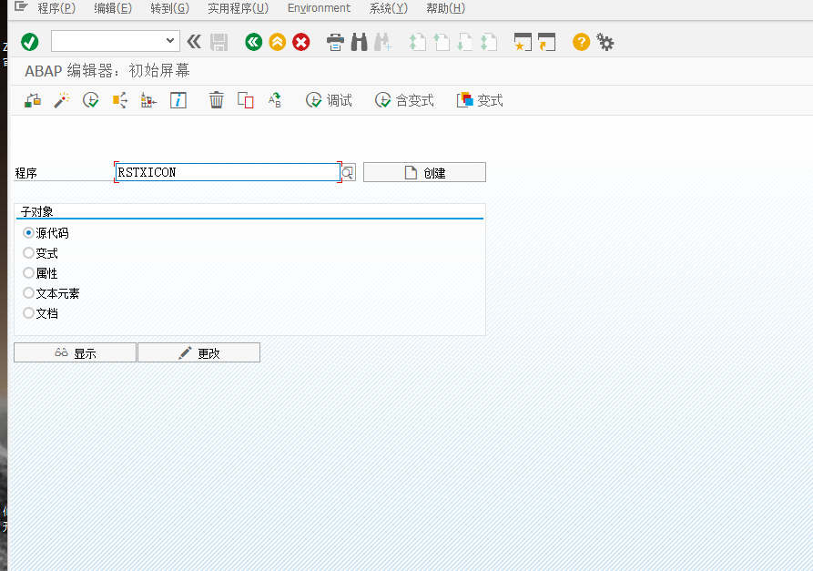The width and height of the screenshot is (813, 571).
Task: Select the 属性 radio button
Action: point(28,273)
